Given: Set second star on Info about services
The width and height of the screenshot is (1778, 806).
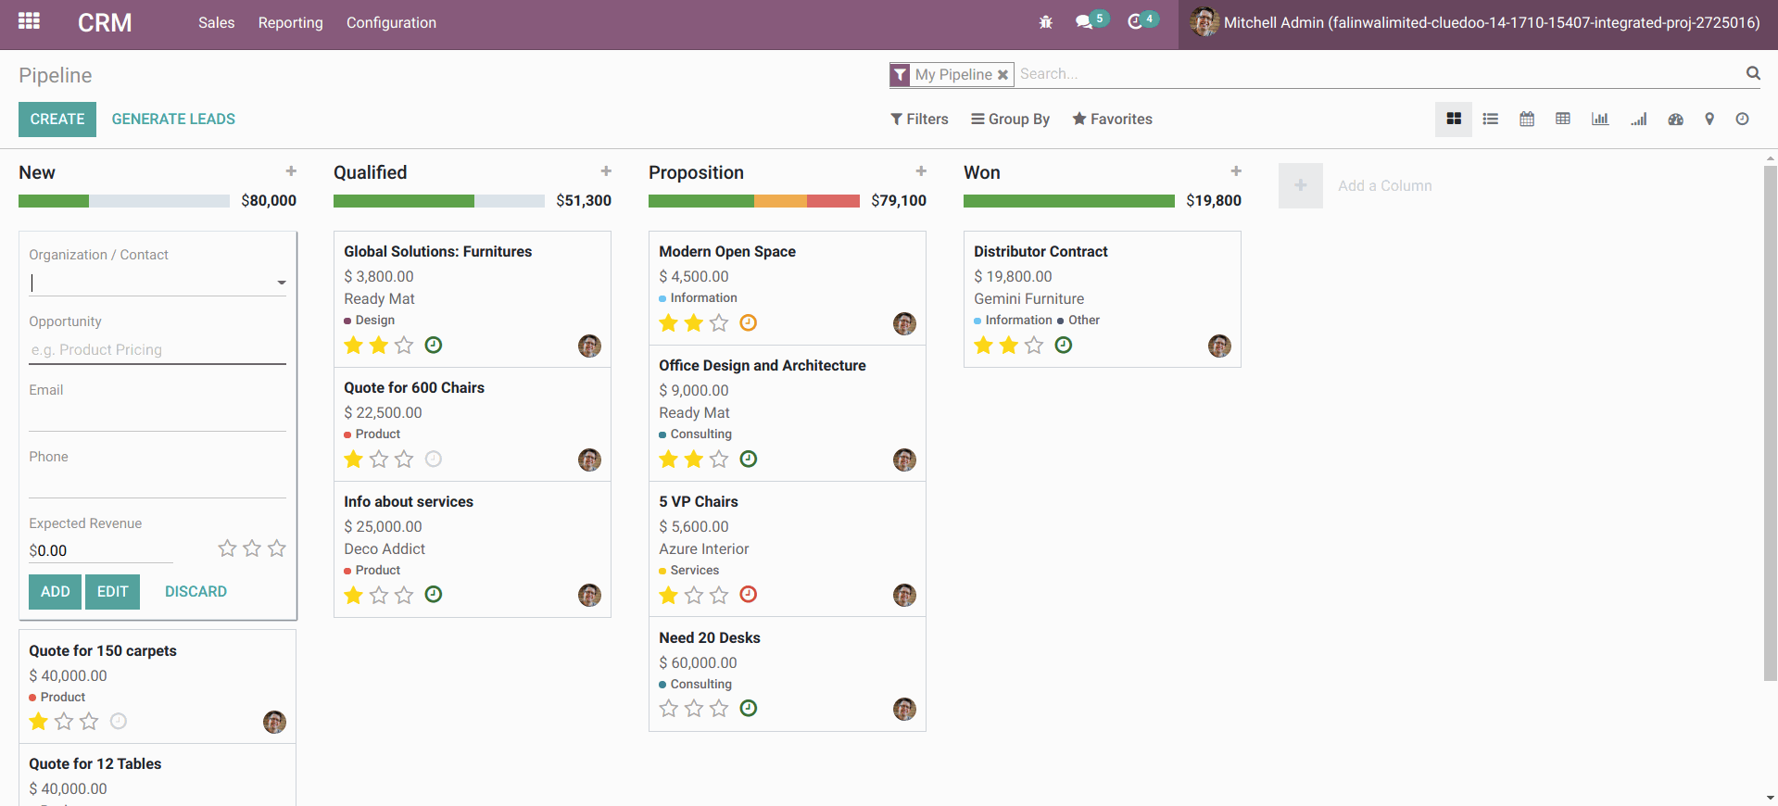Looking at the screenshot, I should (x=379, y=595).
